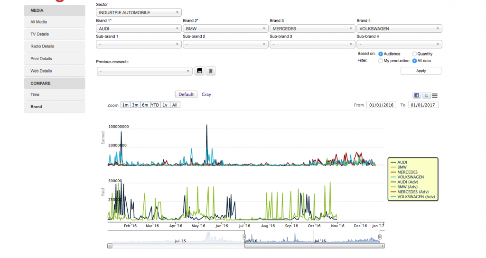The height and width of the screenshot is (258, 486).
Task: Set chart zoom to All
Action: [x=175, y=105]
